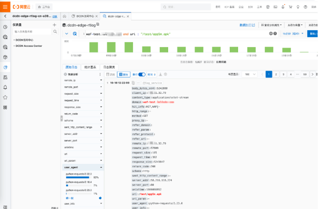Click the star favorites icon in left sidebar

(x=5, y=97)
